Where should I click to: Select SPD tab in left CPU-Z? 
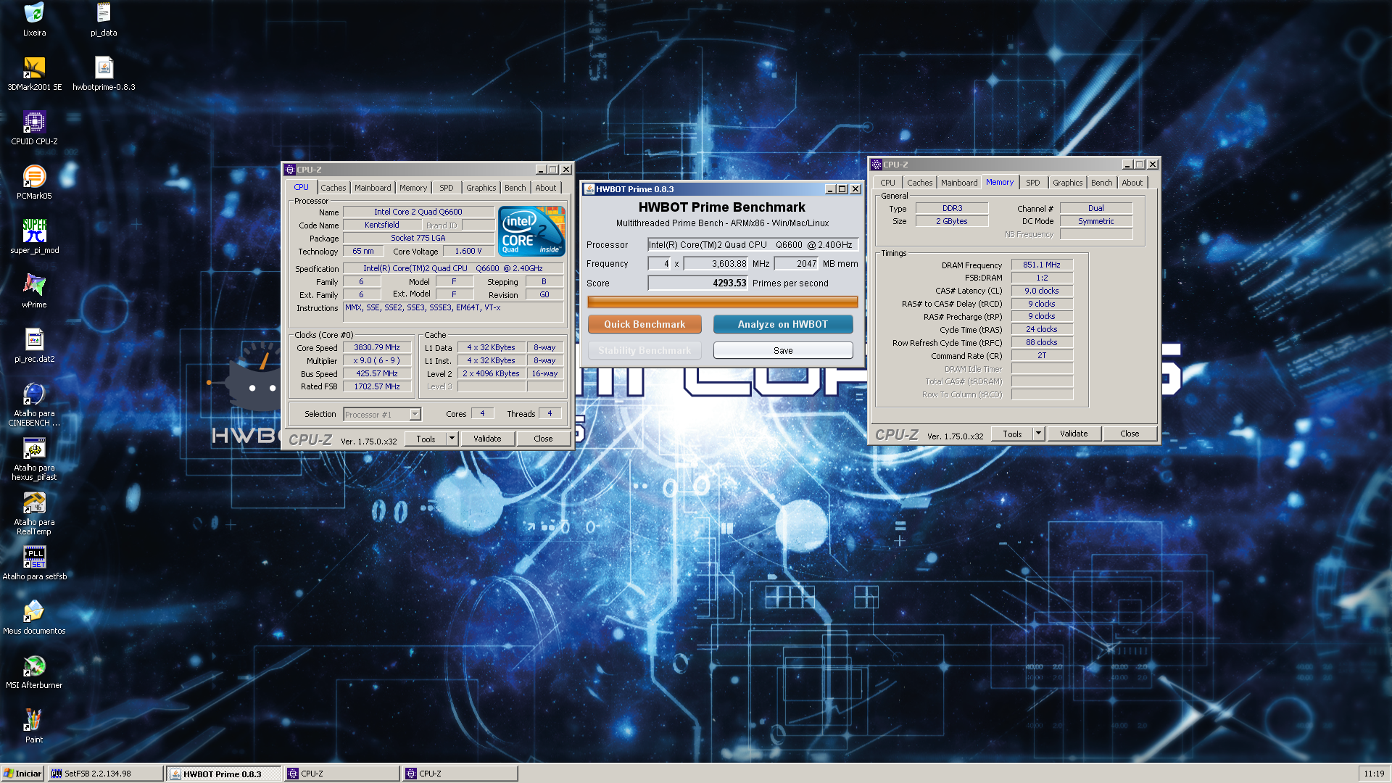point(447,188)
